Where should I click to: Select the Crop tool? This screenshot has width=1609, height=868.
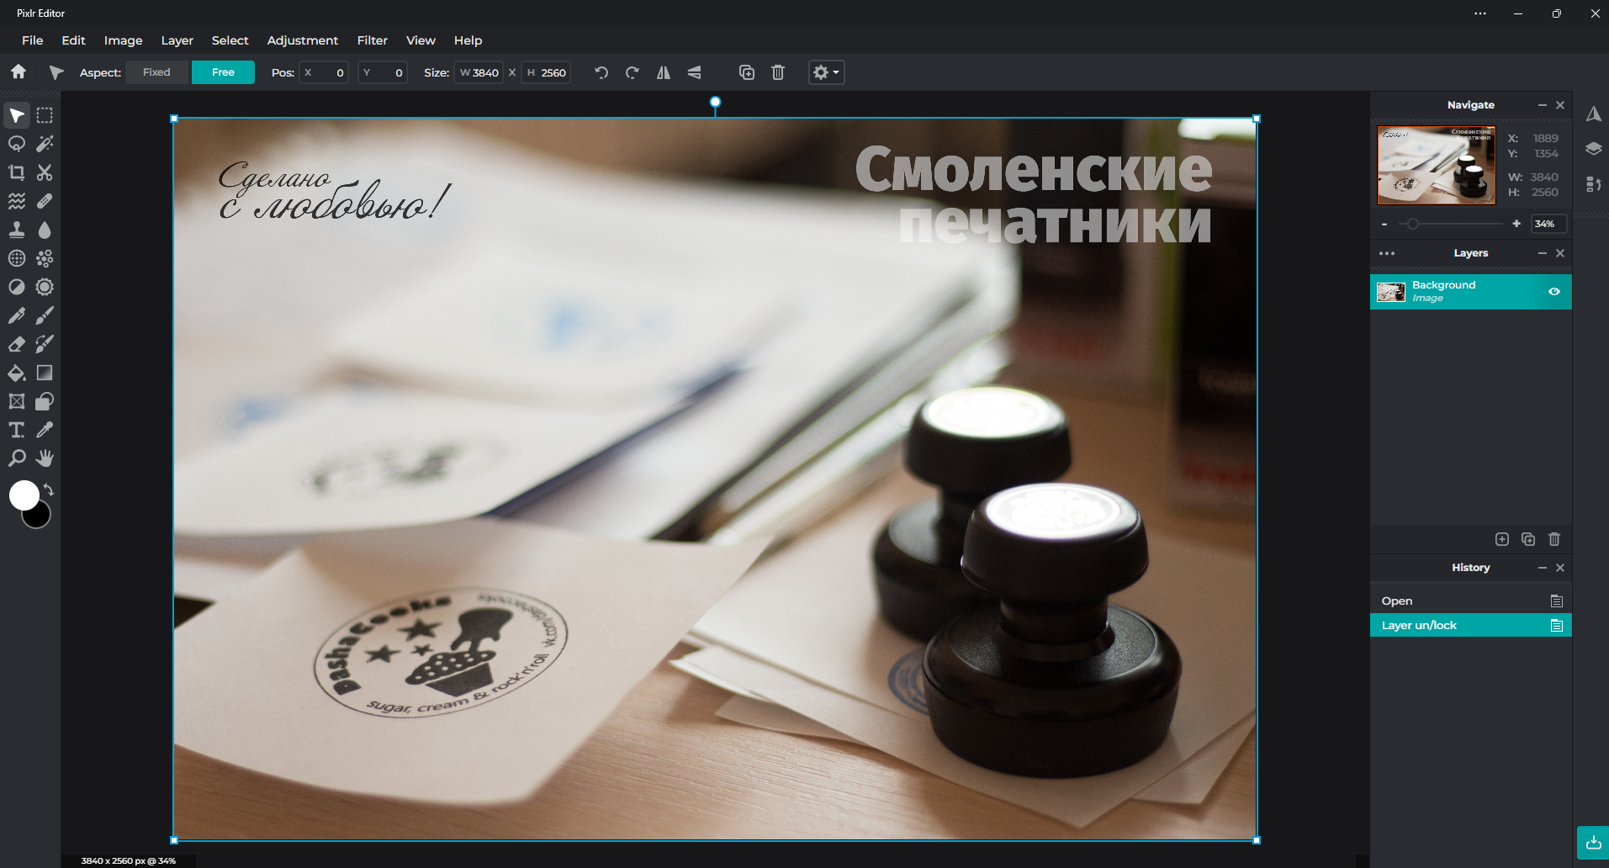click(x=17, y=172)
